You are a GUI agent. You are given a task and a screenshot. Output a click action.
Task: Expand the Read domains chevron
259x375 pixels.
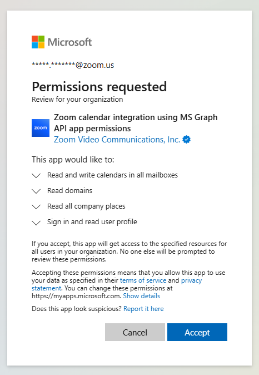[36, 191]
